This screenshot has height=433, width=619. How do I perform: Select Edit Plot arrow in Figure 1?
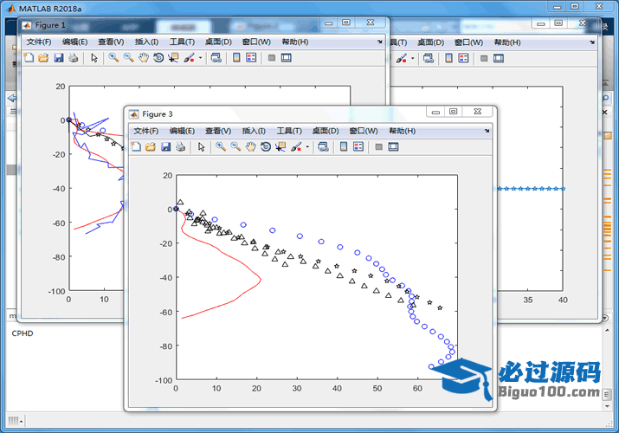click(x=94, y=58)
